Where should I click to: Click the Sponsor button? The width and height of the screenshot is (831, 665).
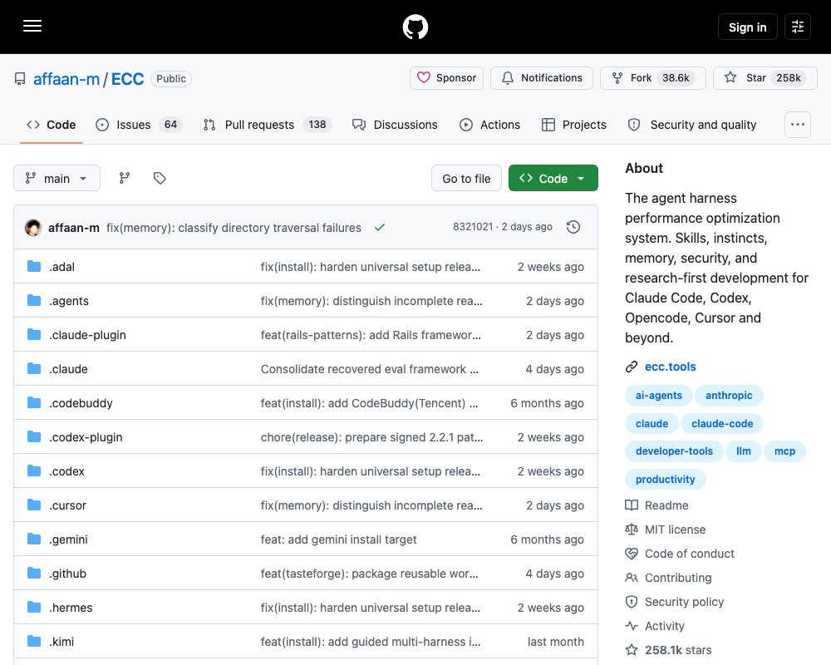coord(446,78)
